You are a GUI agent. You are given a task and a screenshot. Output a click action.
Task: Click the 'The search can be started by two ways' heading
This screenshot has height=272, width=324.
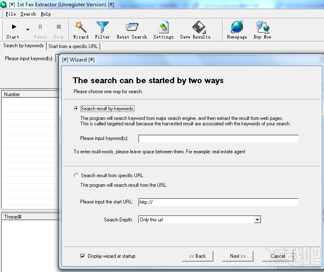click(148, 80)
